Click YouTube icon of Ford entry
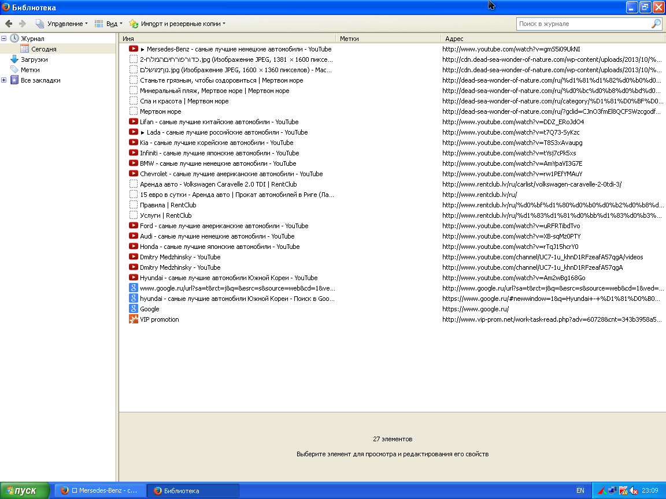This screenshot has width=666, height=499. coord(134,225)
